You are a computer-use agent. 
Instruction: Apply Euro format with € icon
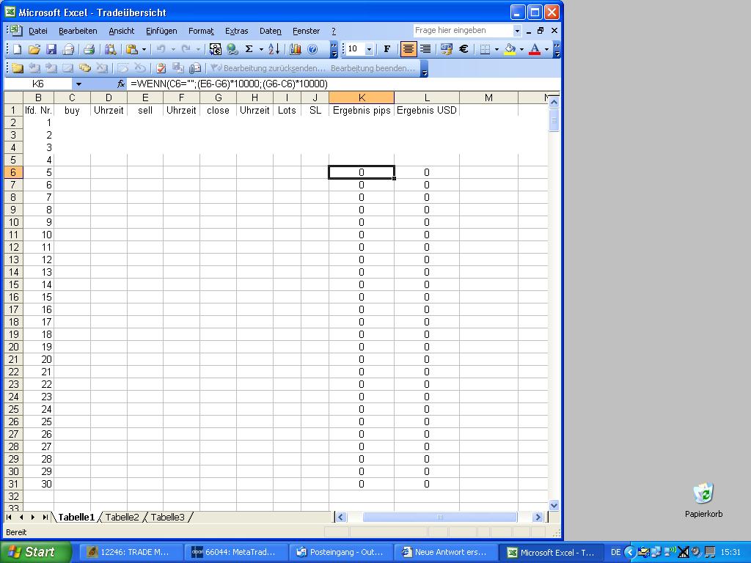pyautogui.click(x=464, y=49)
